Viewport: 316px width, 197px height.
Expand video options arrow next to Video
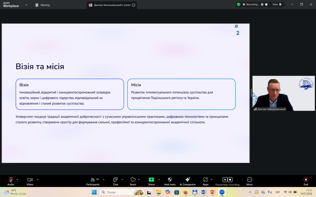click(38, 179)
